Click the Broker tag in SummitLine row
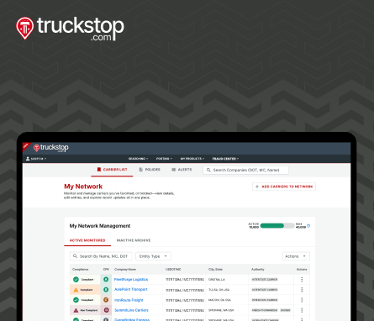Image resolution: width=374 pixels, height=321 pixels. point(285,310)
